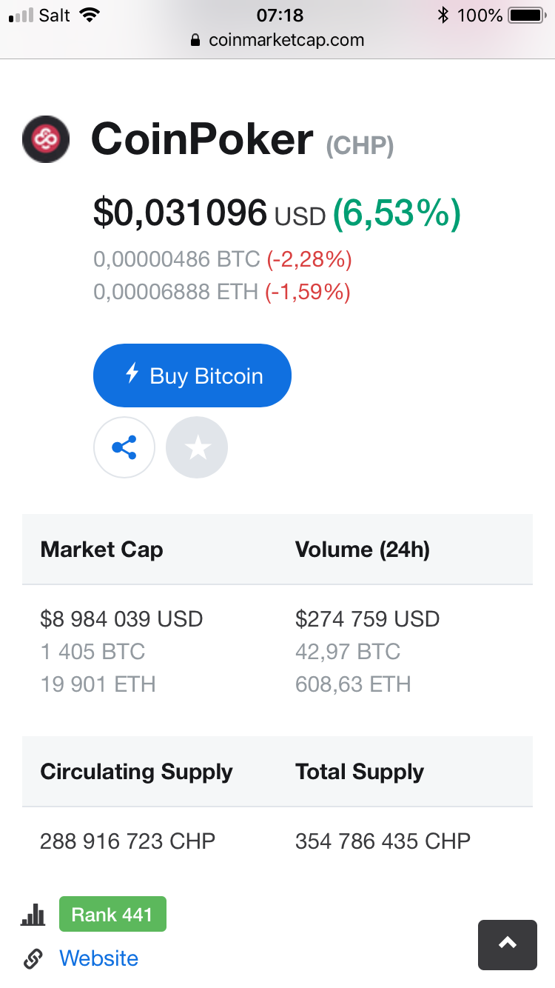Tap the lock icon beside coinmarketcap.com
The image size is (555, 988).
195,41
